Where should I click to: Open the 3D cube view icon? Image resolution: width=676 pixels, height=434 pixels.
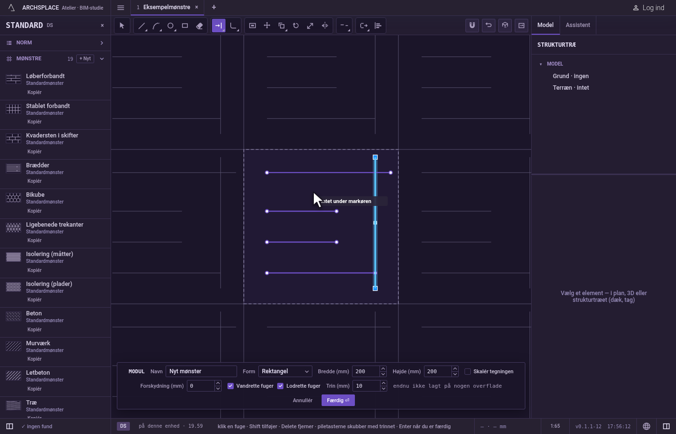(505, 26)
